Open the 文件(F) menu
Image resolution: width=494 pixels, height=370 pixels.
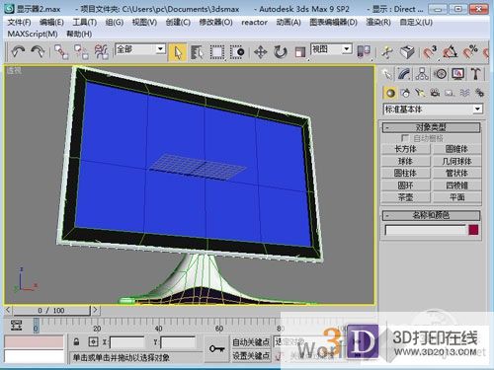(x=19, y=23)
